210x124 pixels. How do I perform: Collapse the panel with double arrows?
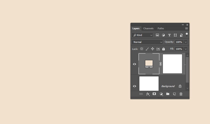[x=183, y=25]
